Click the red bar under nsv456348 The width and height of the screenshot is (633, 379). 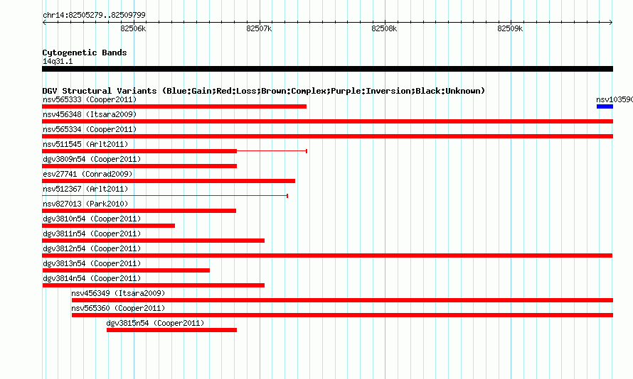327,121
